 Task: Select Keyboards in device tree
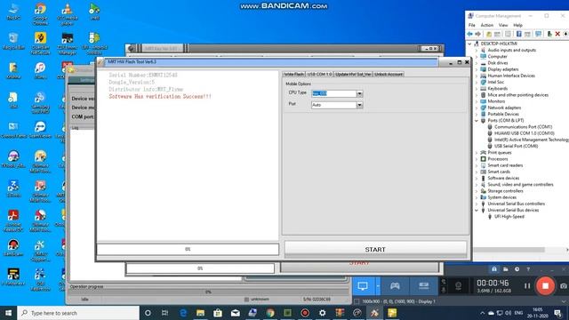[498, 89]
